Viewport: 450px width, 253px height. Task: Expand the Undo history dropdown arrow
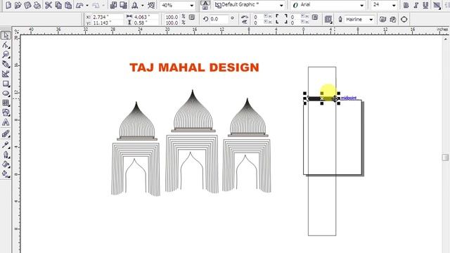tap(87, 6)
